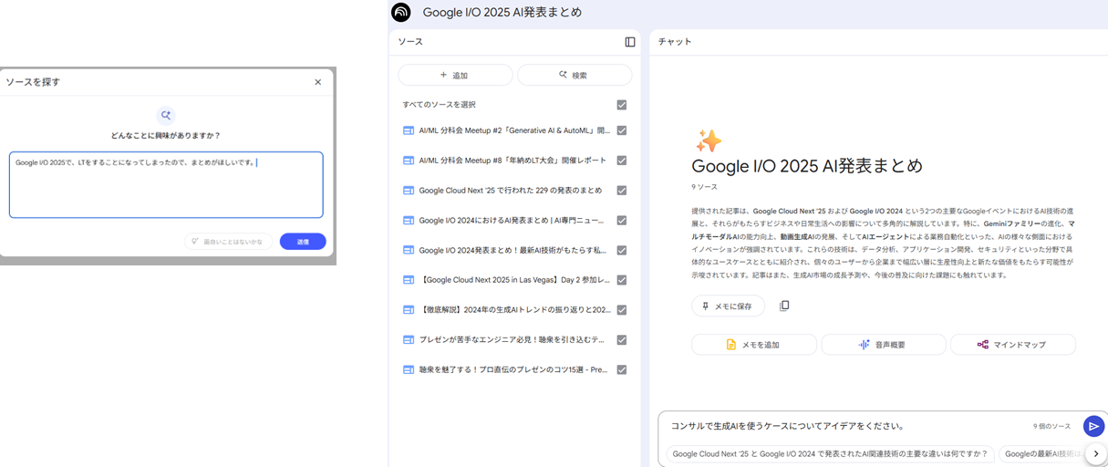
Task: Uncheck プレゼンが苦手なエンジニア必見 source checkbox
Action: [x=622, y=340]
